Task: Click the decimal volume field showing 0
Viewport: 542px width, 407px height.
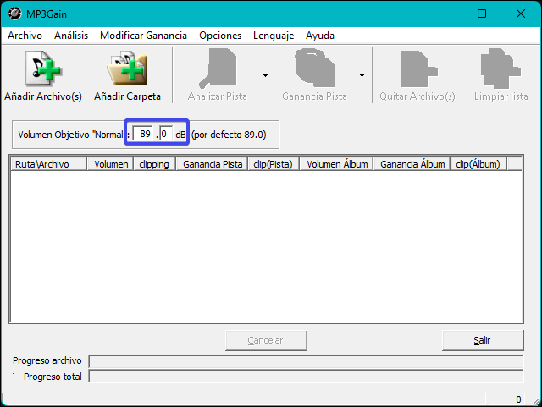Action: click(x=166, y=134)
